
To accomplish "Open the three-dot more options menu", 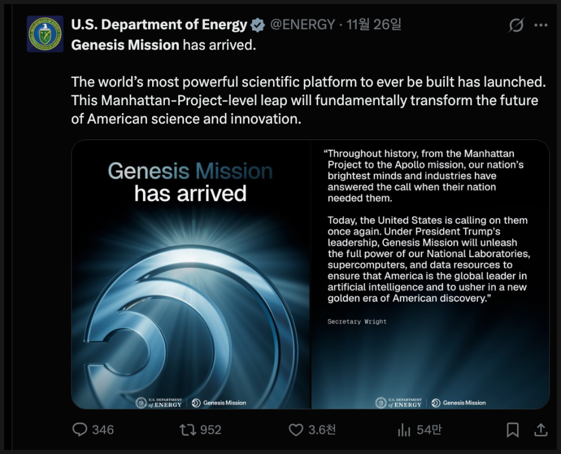I will pyautogui.click(x=541, y=25).
